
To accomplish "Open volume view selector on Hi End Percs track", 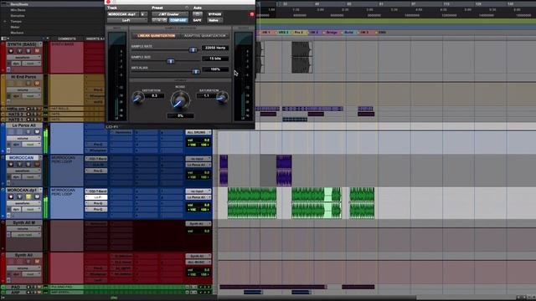I will (24, 89).
